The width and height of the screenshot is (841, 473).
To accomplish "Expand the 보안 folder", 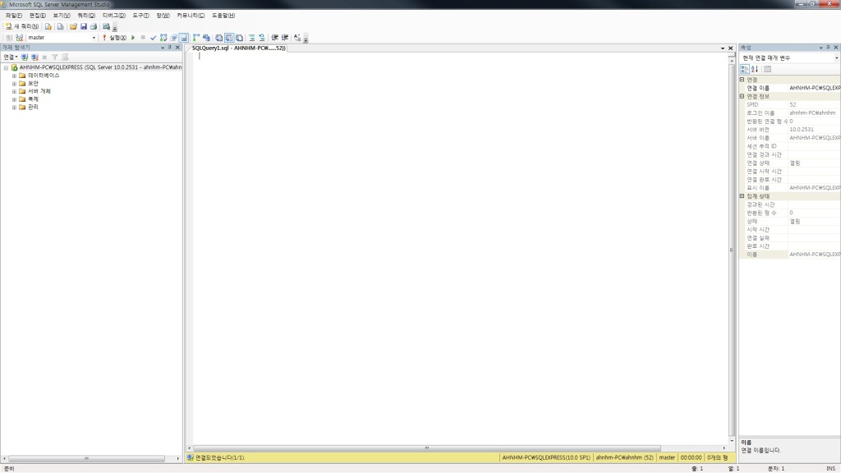I will coord(14,84).
